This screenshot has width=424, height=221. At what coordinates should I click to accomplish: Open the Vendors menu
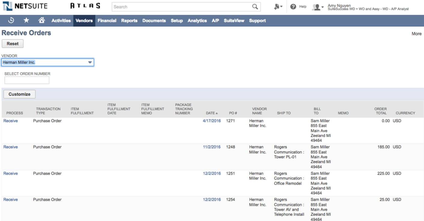pos(84,20)
